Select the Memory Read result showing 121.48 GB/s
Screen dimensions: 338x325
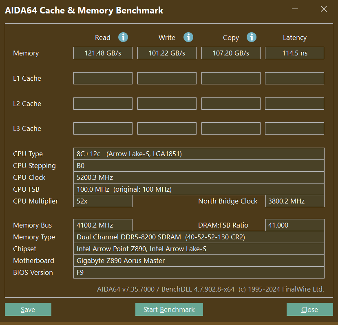[102, 53]
